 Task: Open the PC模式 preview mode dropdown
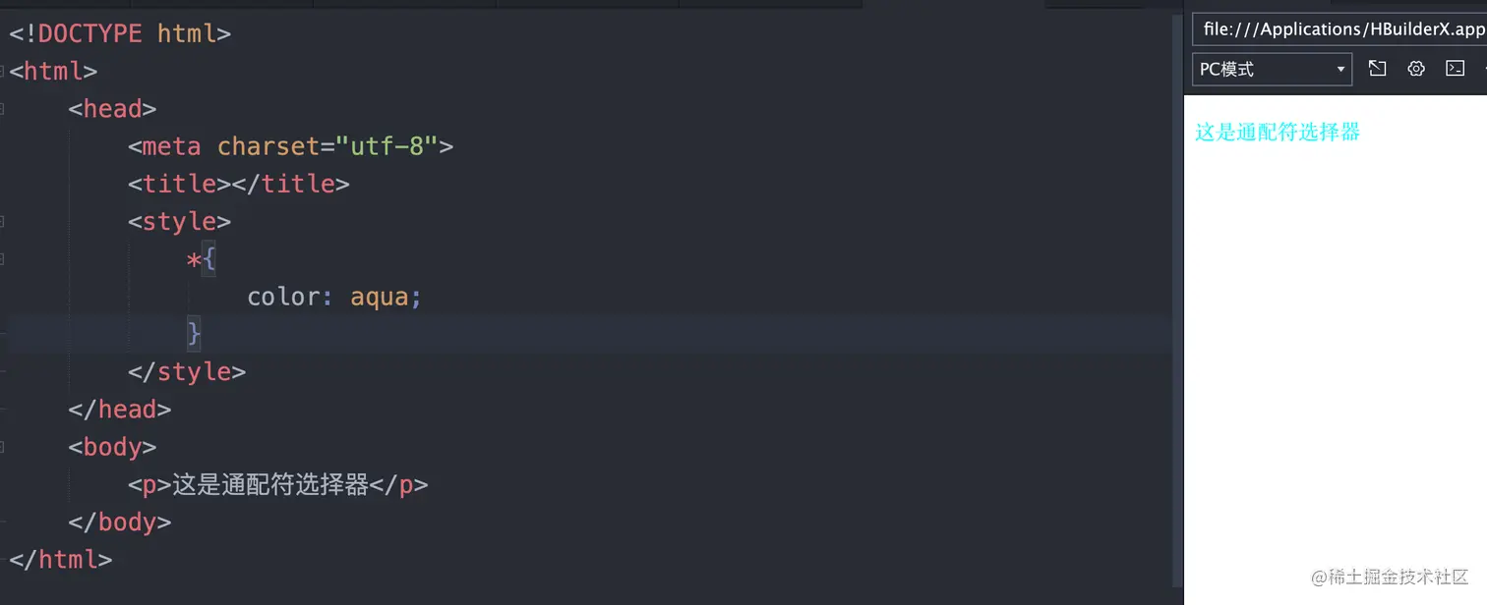point(1273,70)
